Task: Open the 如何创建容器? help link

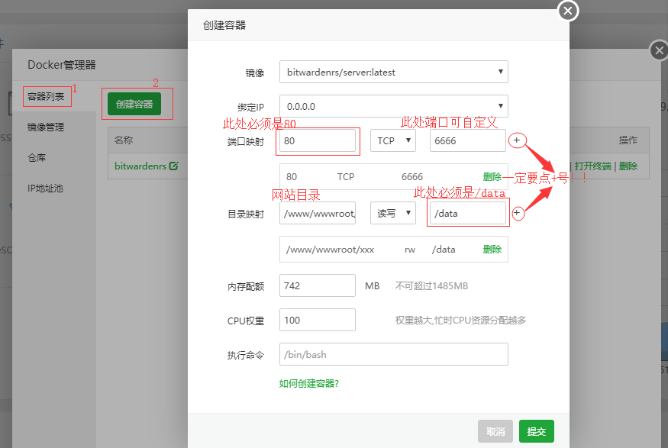Action: point(309,383)
